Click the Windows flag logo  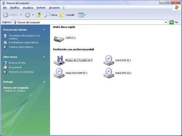click(x=177, y=8)
